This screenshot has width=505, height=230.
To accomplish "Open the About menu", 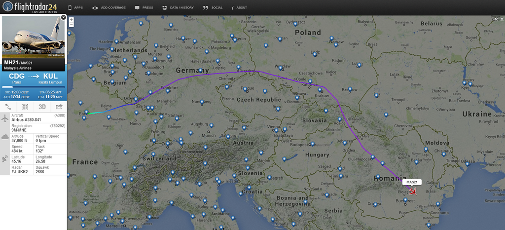I will [x=239, y=8].
